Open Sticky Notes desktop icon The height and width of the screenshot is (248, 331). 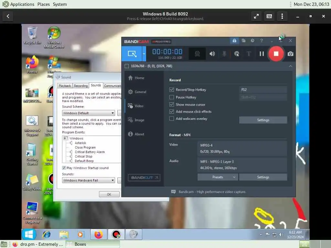[x=32, y=183]
